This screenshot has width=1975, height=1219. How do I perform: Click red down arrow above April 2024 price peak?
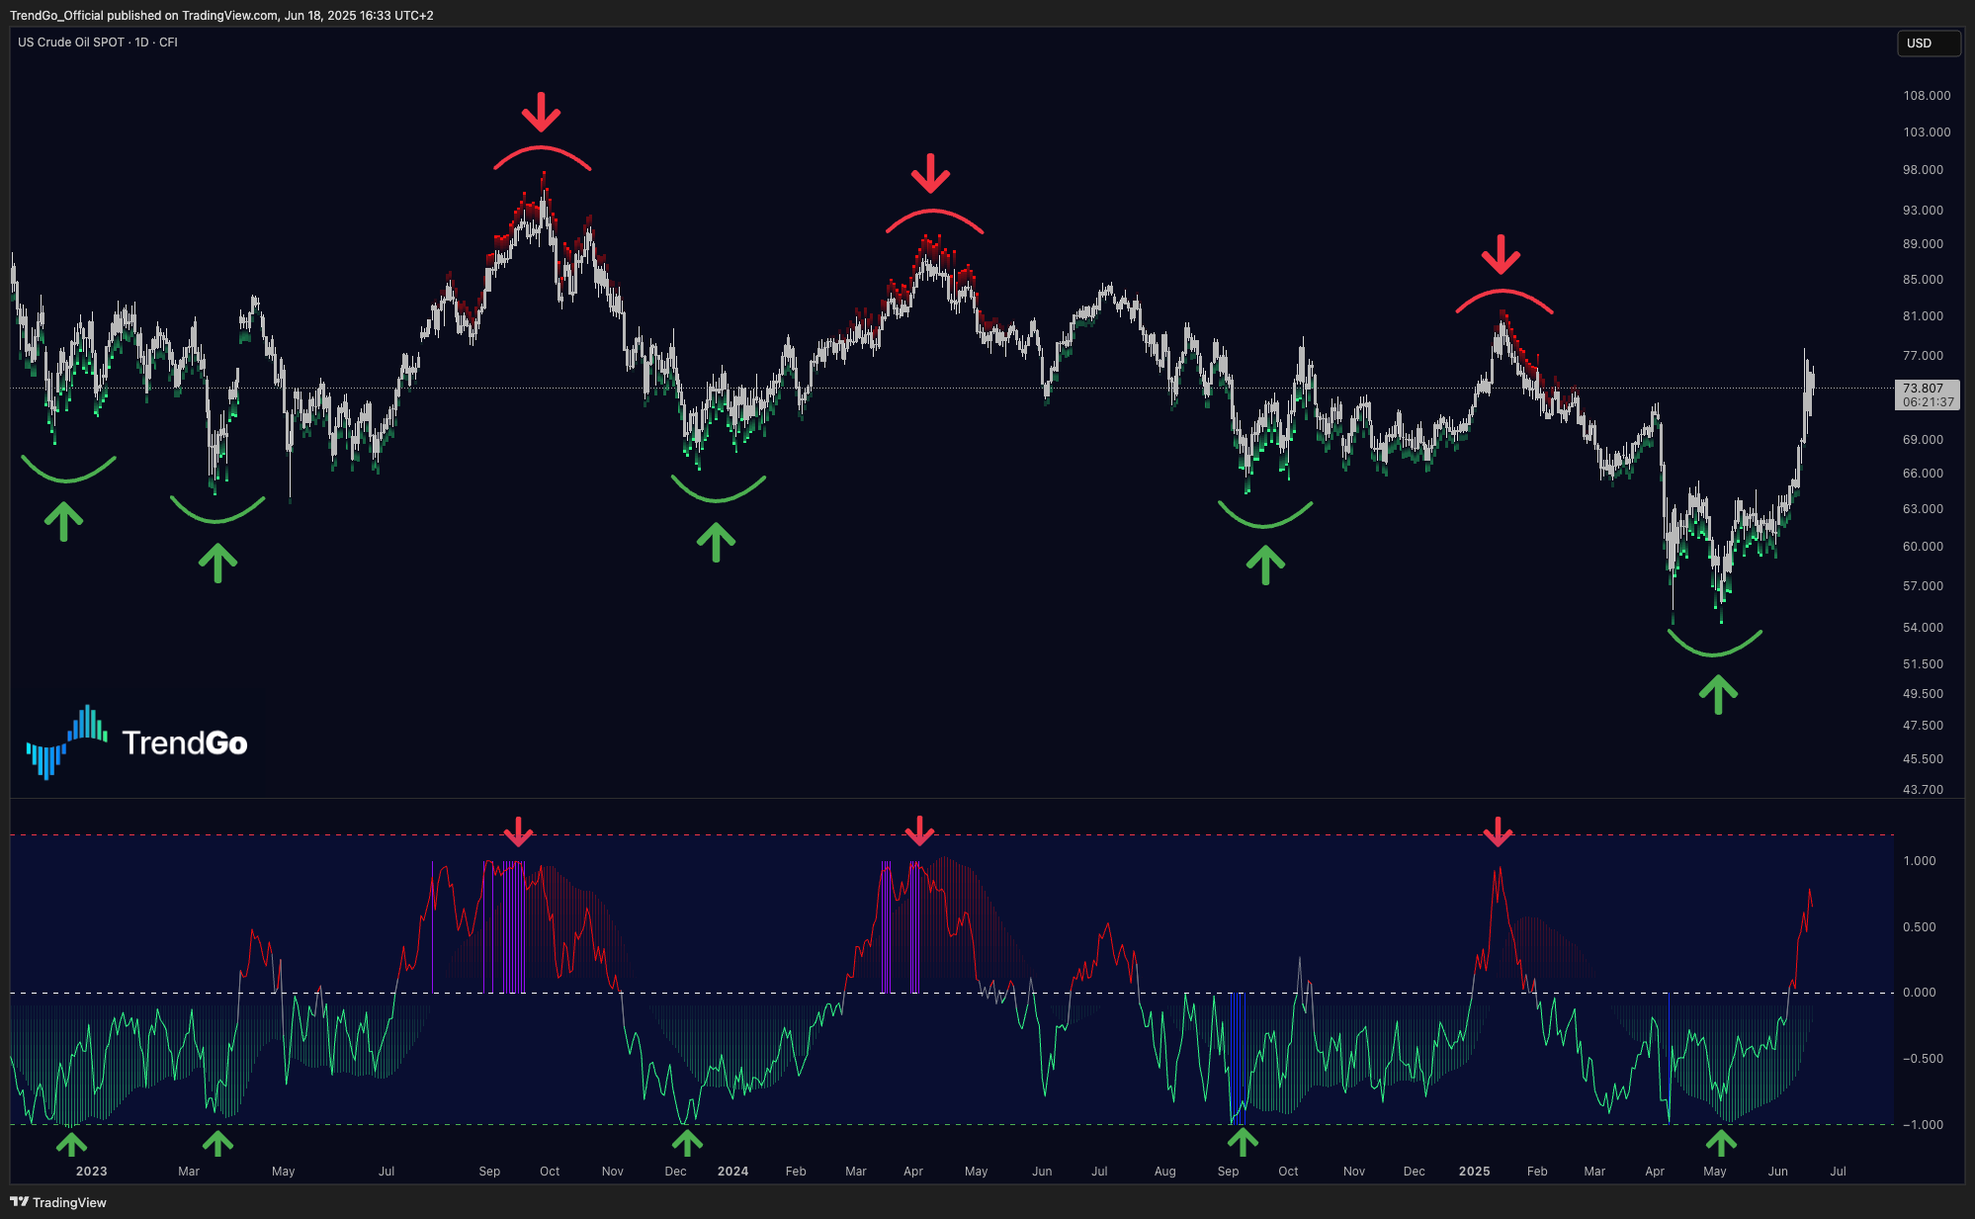coord(930,173)
